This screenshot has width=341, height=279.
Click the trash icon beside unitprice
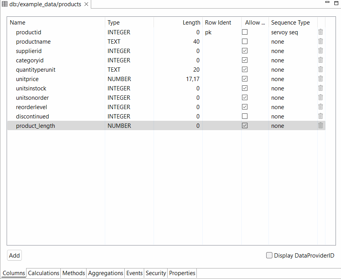pos(320,79)
